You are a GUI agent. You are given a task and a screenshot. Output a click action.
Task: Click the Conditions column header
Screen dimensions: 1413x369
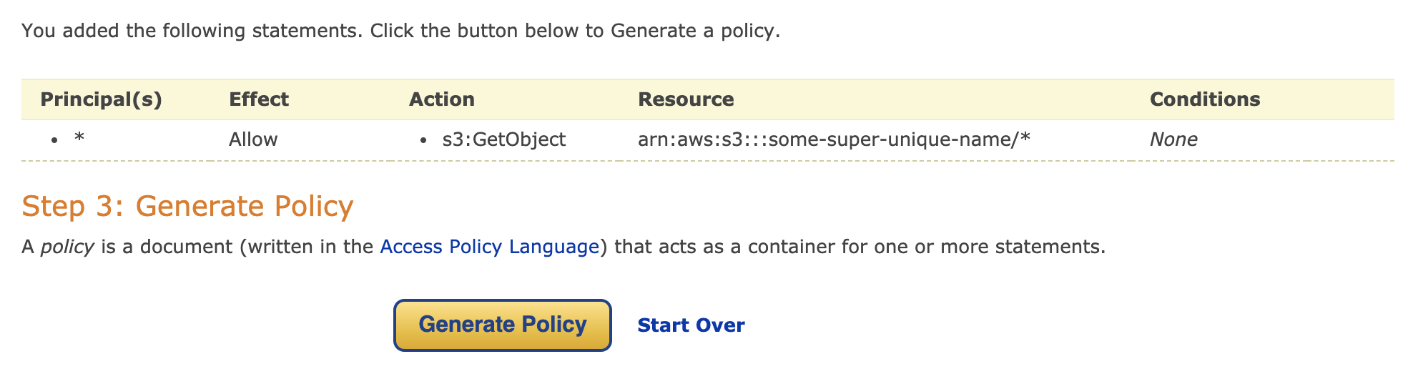coord(1204,99)
